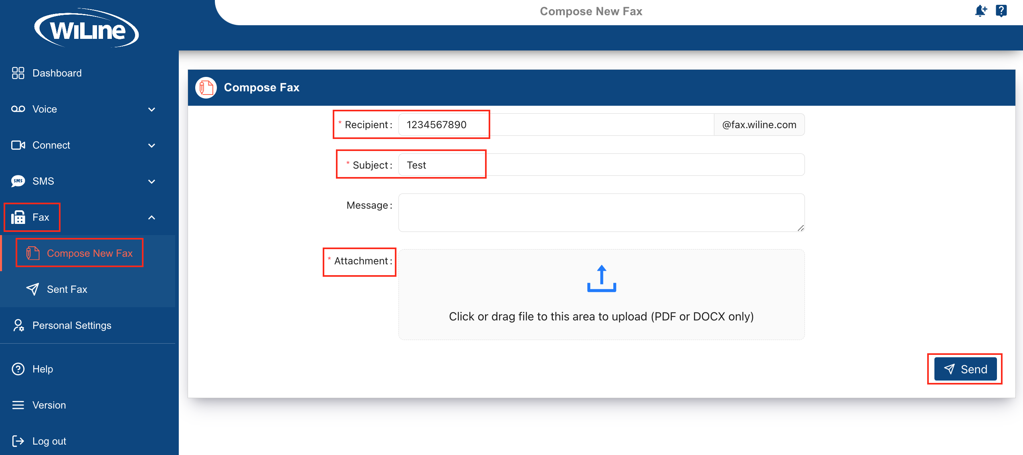Click the Voice voicemail icon
This screenshot has height=455, width=1023.
point(18,109)
